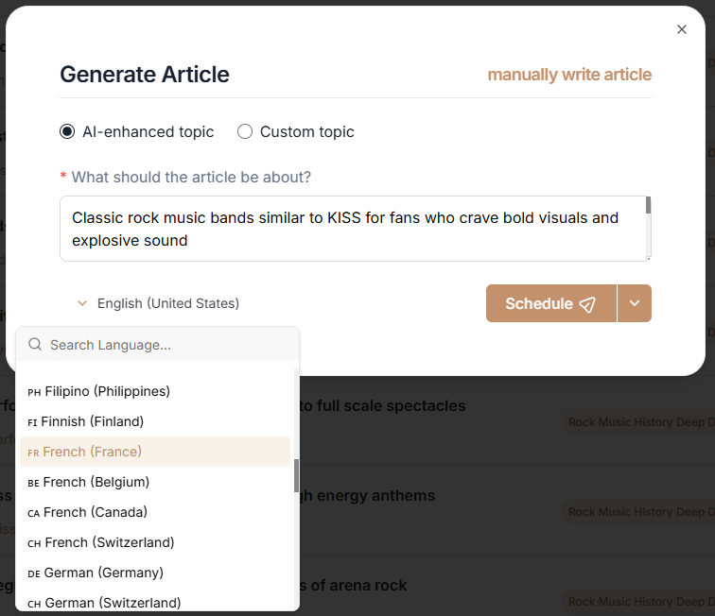Viewport: 715px width, 616px height.
Task: Select the Custom topic radio button
Action: [245, 131]
